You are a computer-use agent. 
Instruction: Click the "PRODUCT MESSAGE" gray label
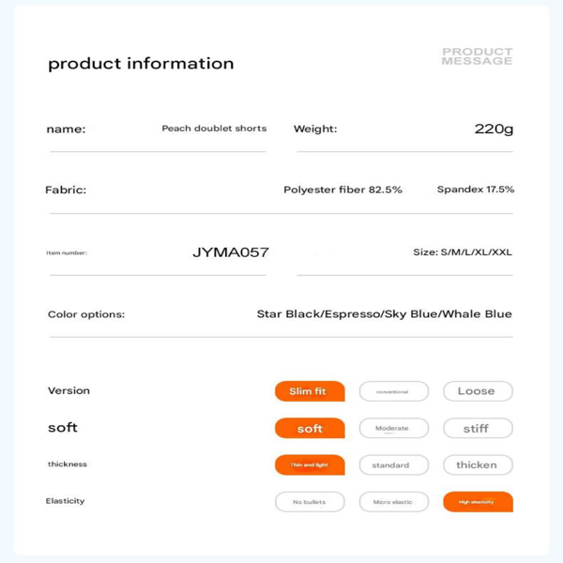tap(478, 56)
